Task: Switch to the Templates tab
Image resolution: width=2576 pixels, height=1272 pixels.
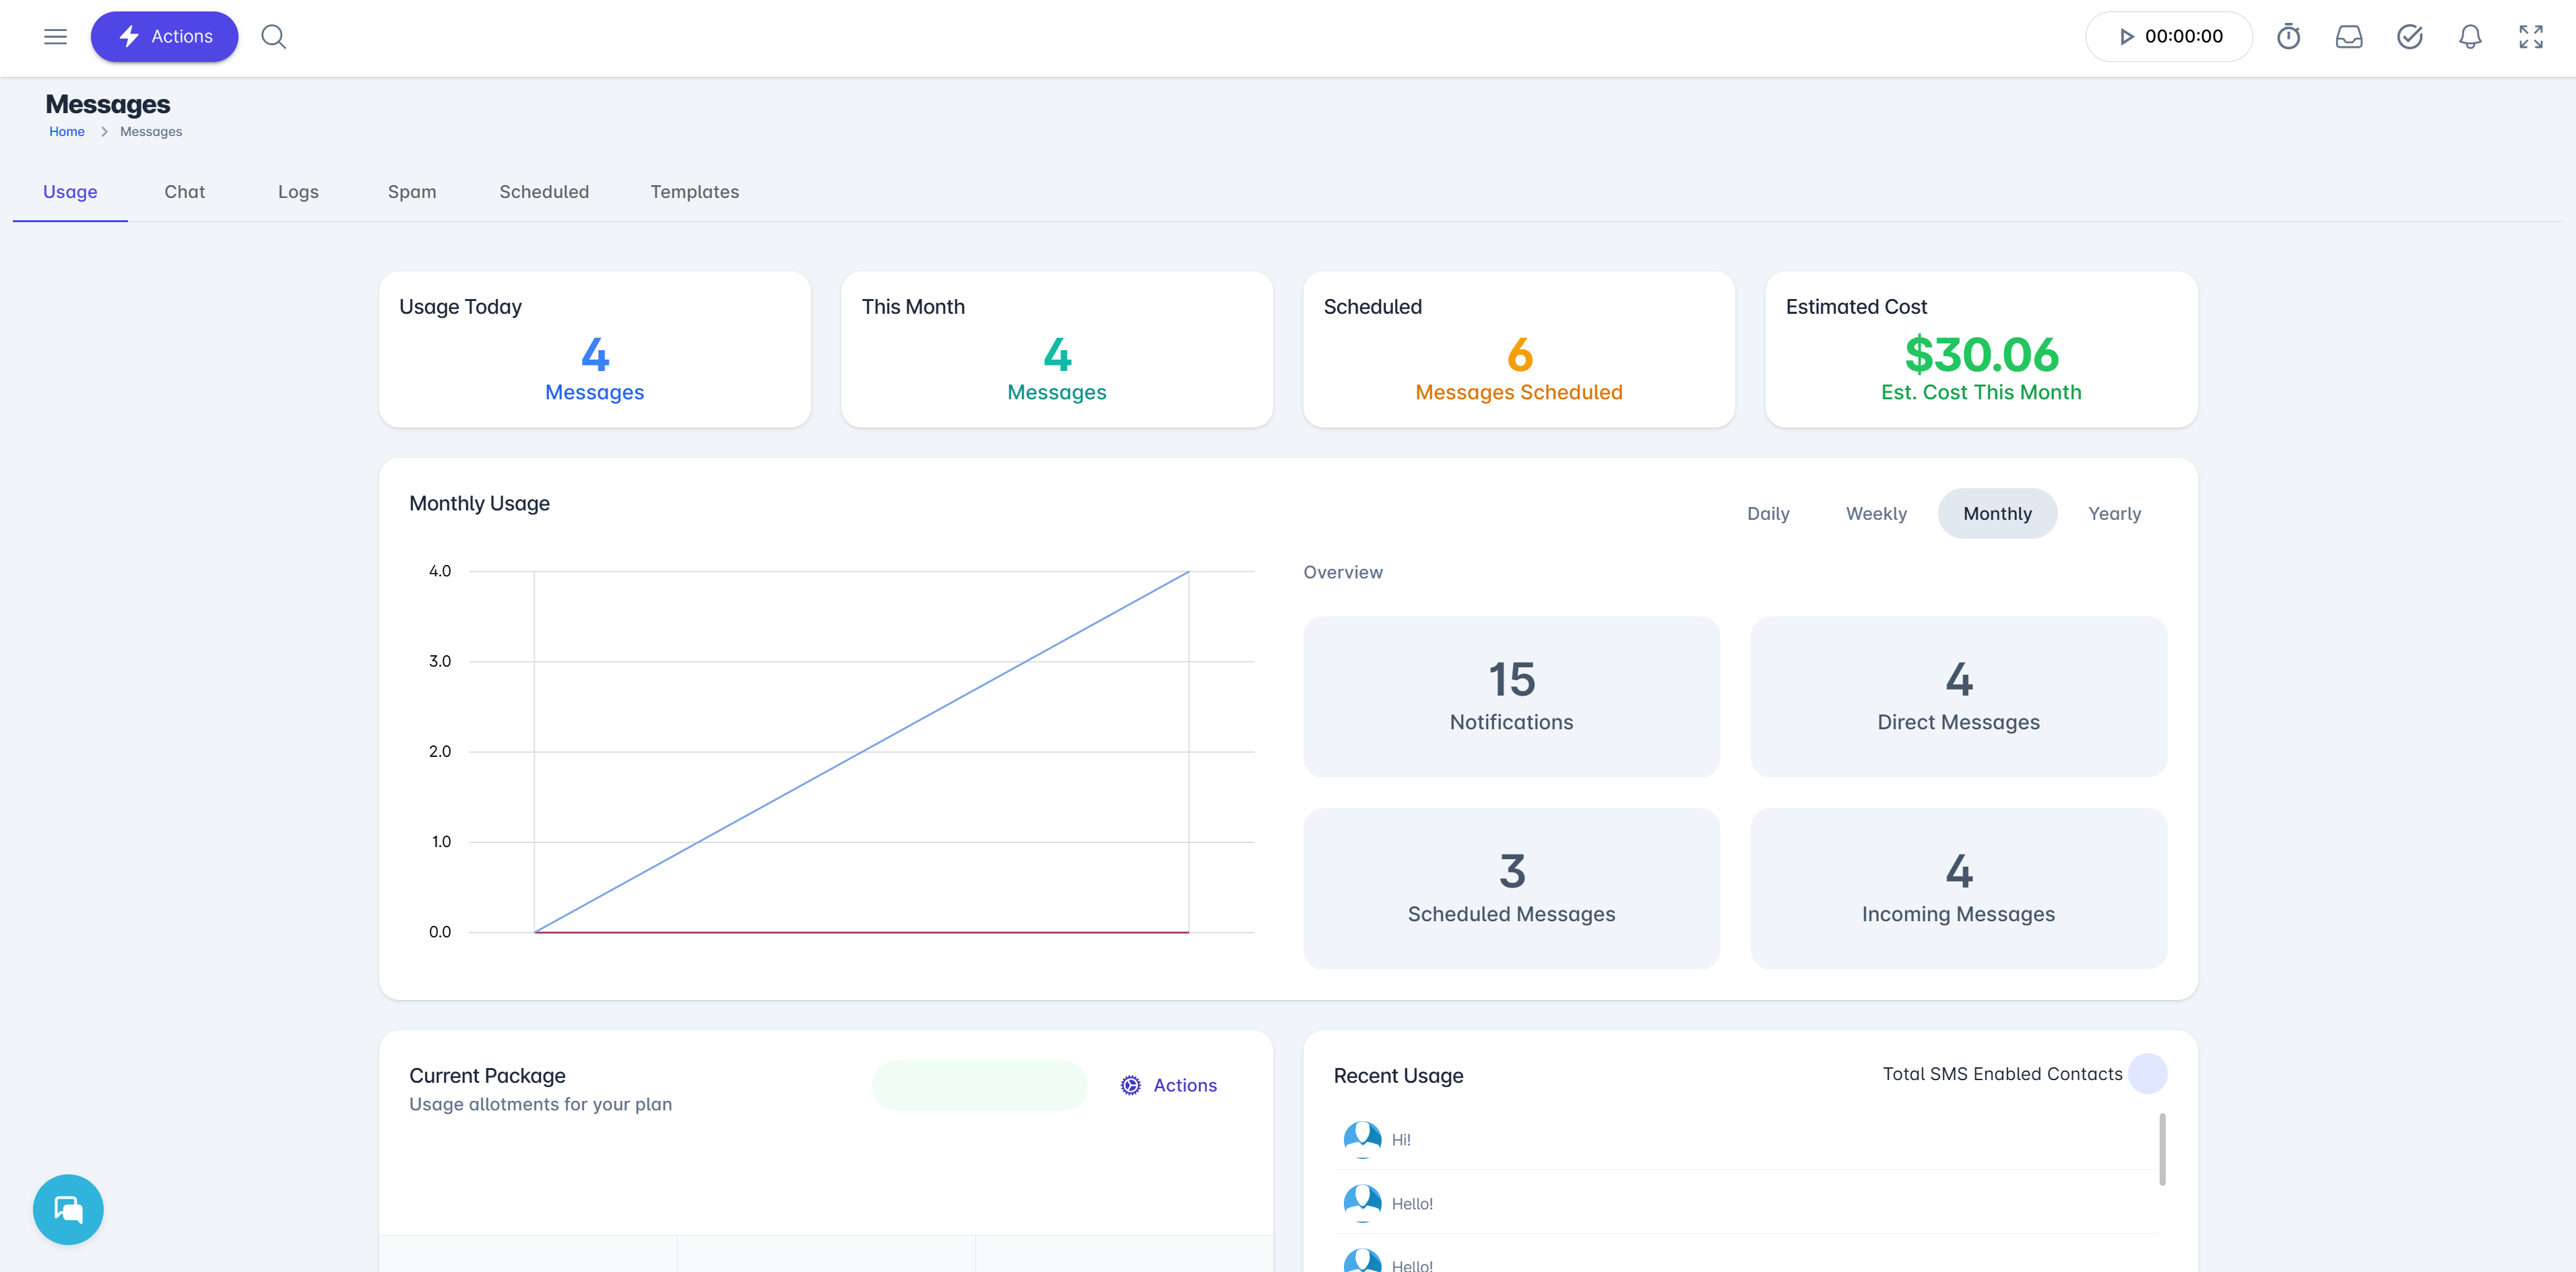Action: [x=694, y=192]
